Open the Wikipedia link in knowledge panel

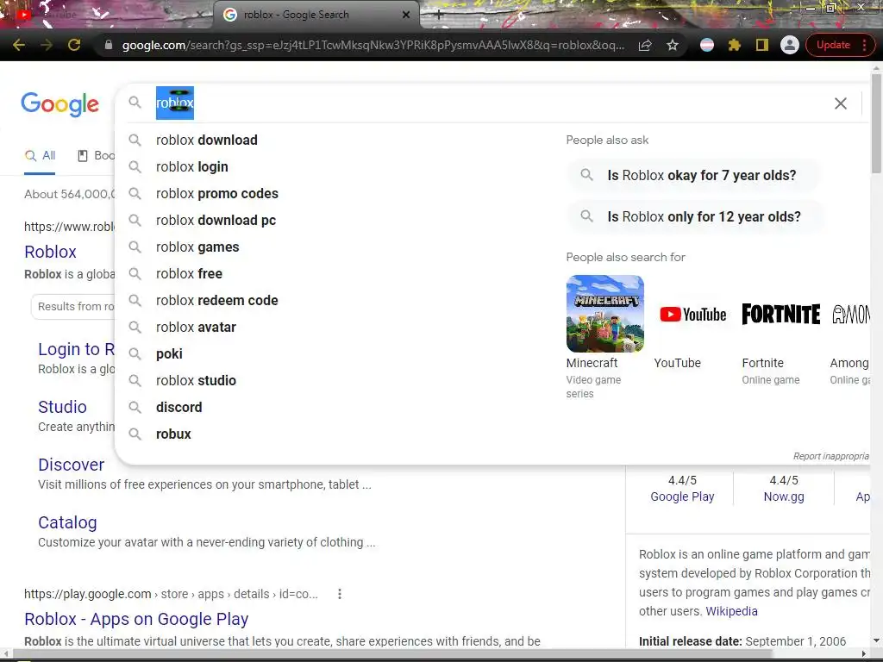tap(731, 611)
